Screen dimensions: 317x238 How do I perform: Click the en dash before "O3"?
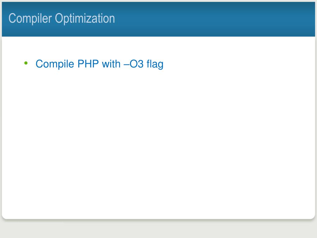tap(126, 64)
